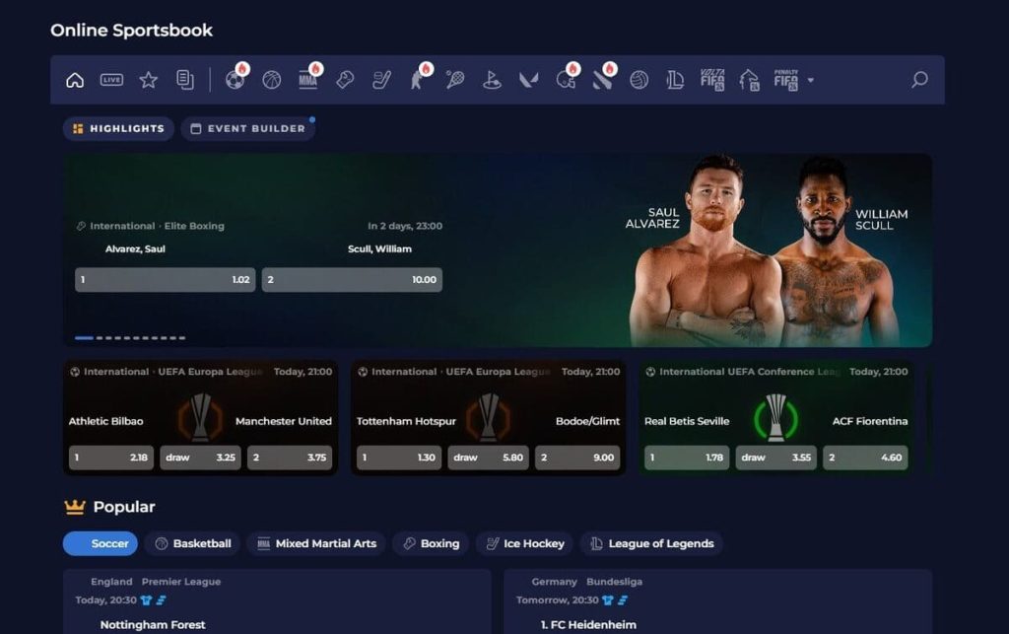Screen dimensions: 1009x634
Task: Open the LIVE events icon
Action: (111, 80)
